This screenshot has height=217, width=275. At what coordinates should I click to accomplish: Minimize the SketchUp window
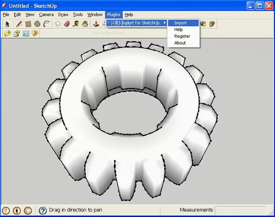tap(251, 6)
